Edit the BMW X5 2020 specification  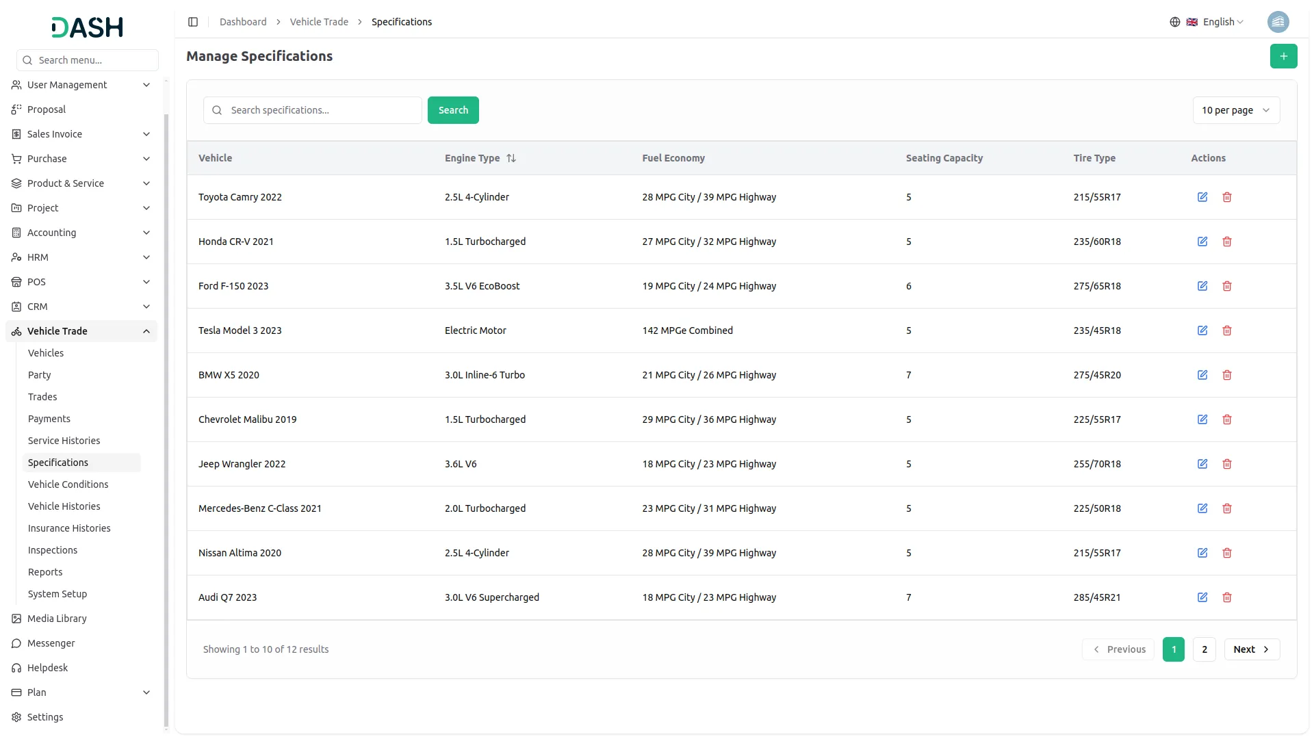tap(1202, 375)
